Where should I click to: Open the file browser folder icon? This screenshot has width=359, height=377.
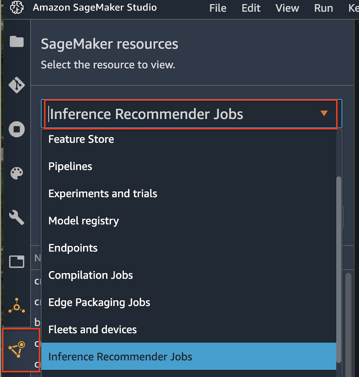(x=16, y=41)
